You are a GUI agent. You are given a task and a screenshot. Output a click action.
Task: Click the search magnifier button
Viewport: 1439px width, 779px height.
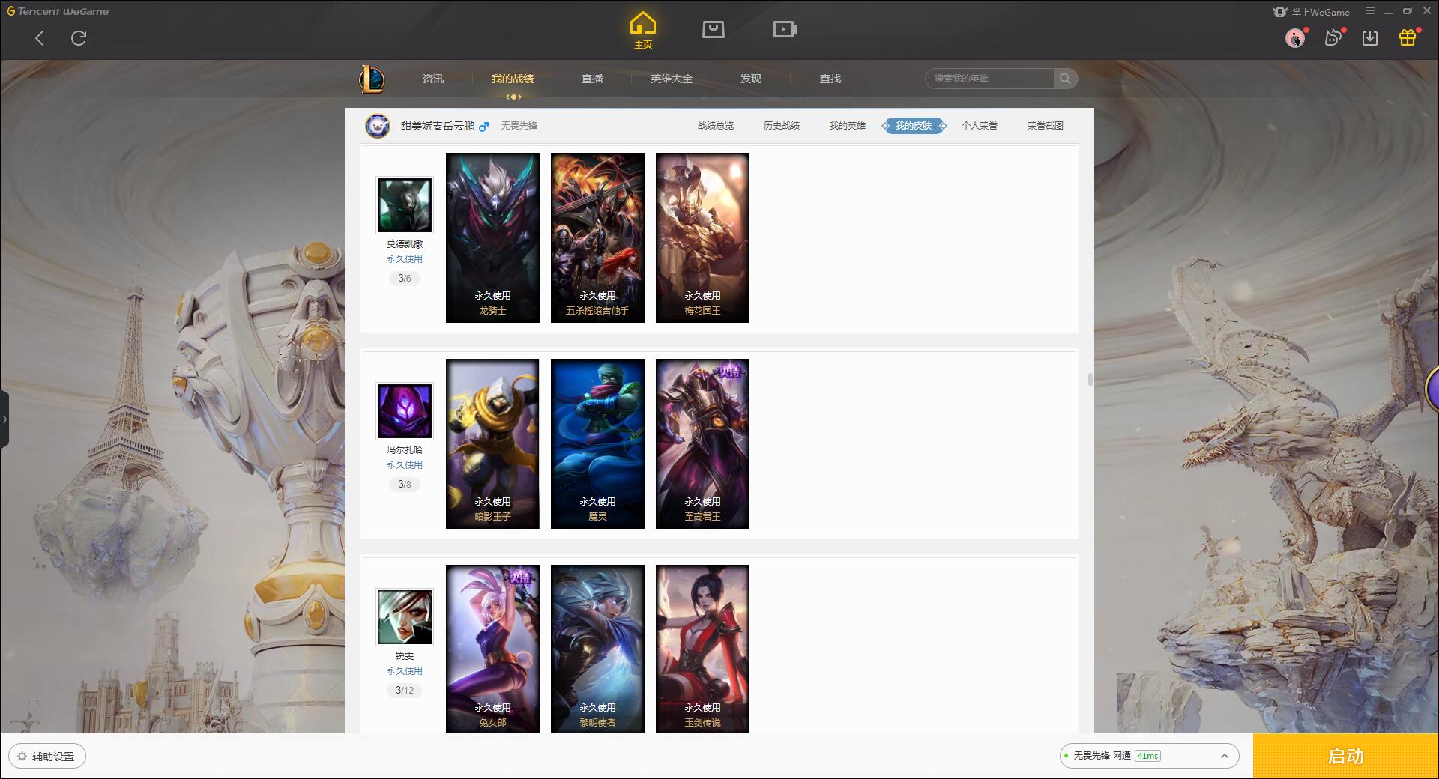click(1065, 79)
